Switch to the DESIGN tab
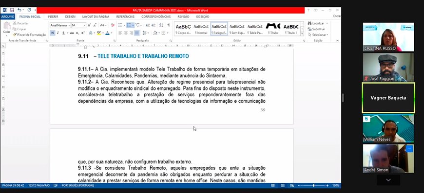This screenshot has width=424, height=193. coord(70,17)
